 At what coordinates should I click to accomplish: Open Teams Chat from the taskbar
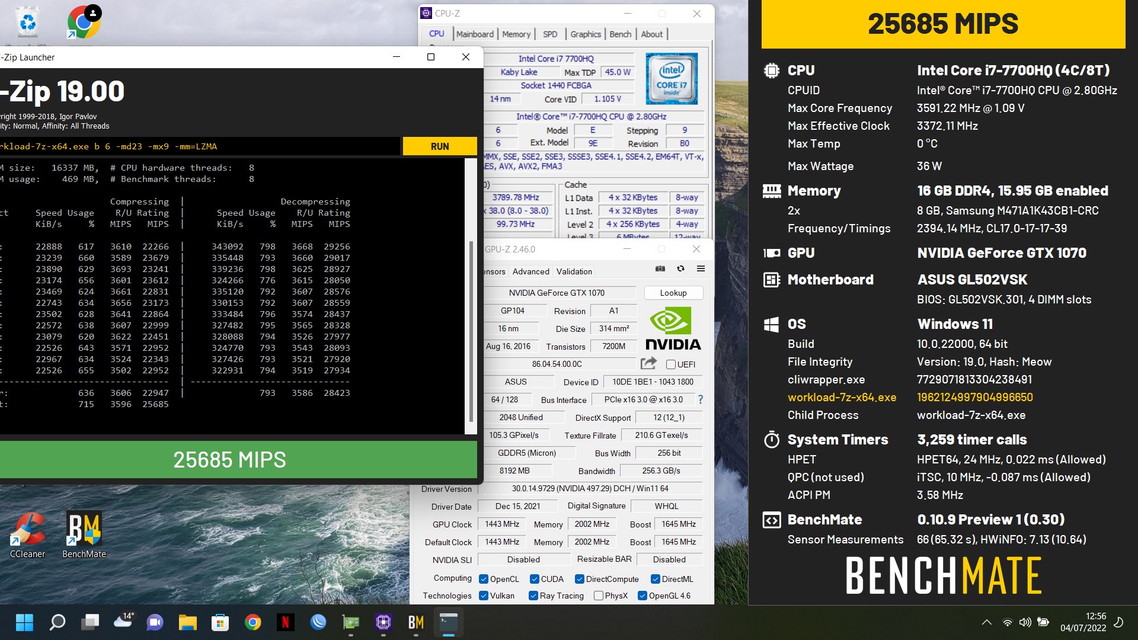[155, 622]
